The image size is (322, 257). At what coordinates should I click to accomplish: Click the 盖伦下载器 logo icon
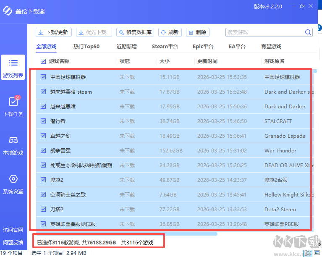coord(8,10)
